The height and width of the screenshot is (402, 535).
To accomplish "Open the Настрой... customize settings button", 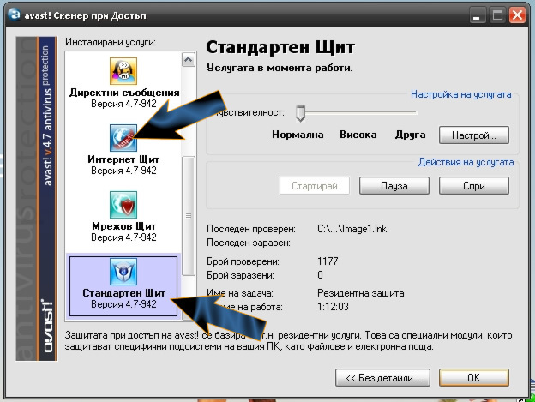I will click(474, 135).
